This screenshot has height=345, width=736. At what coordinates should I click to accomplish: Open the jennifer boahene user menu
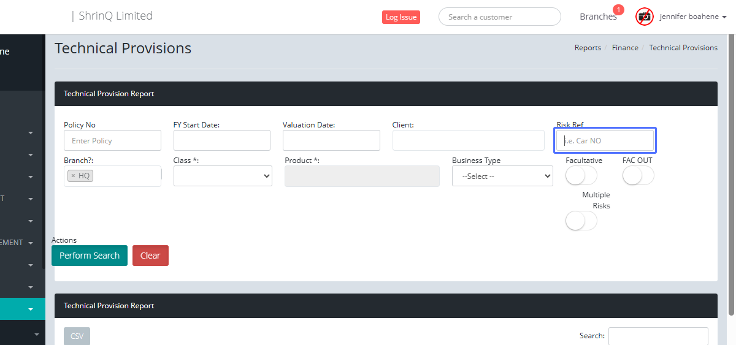693,17
